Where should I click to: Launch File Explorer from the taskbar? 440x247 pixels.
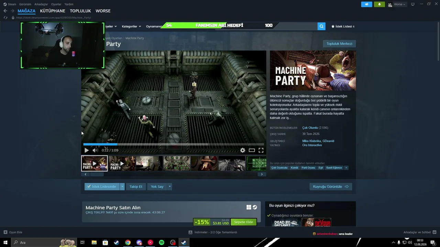tap(94, 243)
